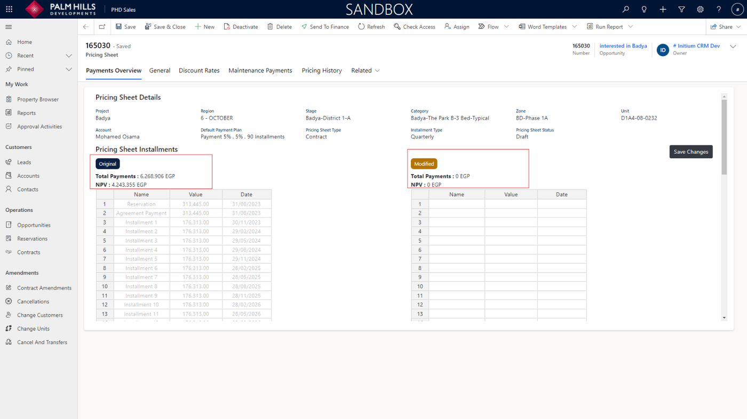Click the Modified installments badge
The height and width of the screenshot is (419, 747).
point(424,164)
